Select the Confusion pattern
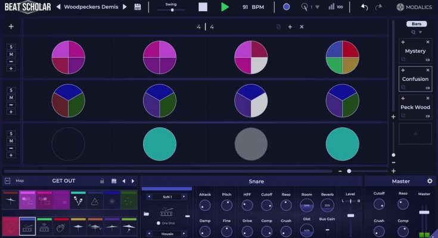Image resolution: width=438 pixels, height=238 pixels. [x=415, y=79]
